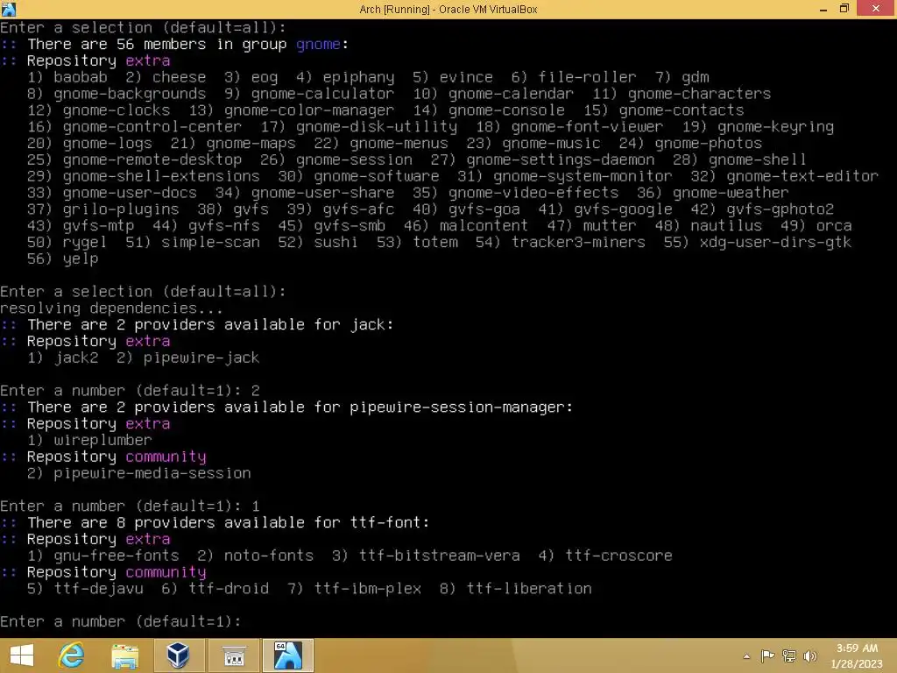The image size is (897, 673).
Task: Click the 'gnome-calculator' package entry
Action: [x=322, y=94]
